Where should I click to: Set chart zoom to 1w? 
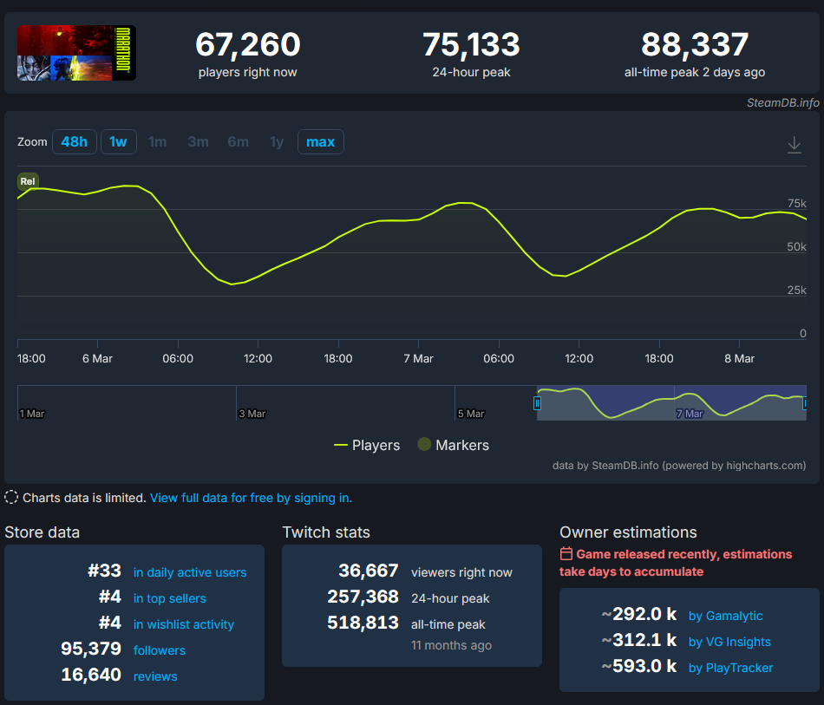pyautogui.click(x=118, y=142)
